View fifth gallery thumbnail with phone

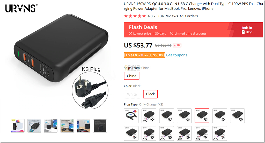(84, 126)
